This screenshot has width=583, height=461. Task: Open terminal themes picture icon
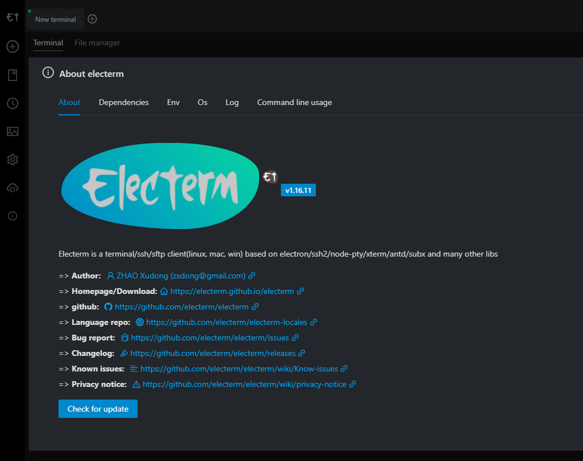13,131
